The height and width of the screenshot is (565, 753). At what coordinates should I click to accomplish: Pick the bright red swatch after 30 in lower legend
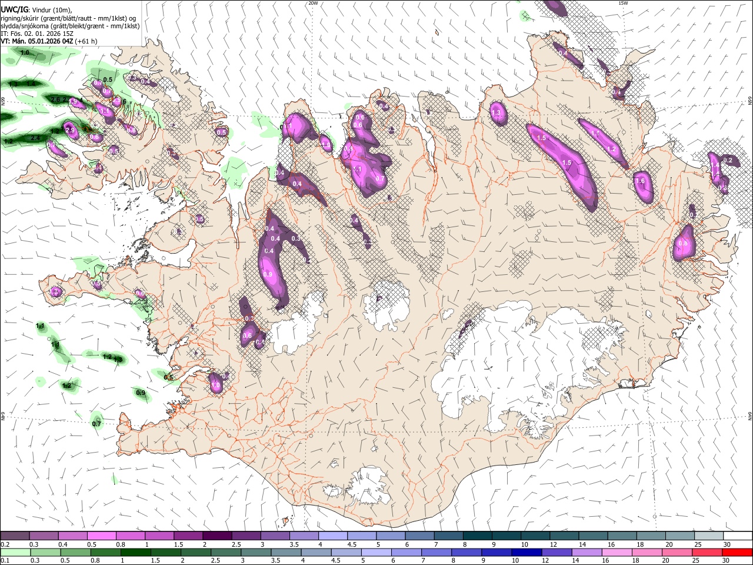[737, 552]
